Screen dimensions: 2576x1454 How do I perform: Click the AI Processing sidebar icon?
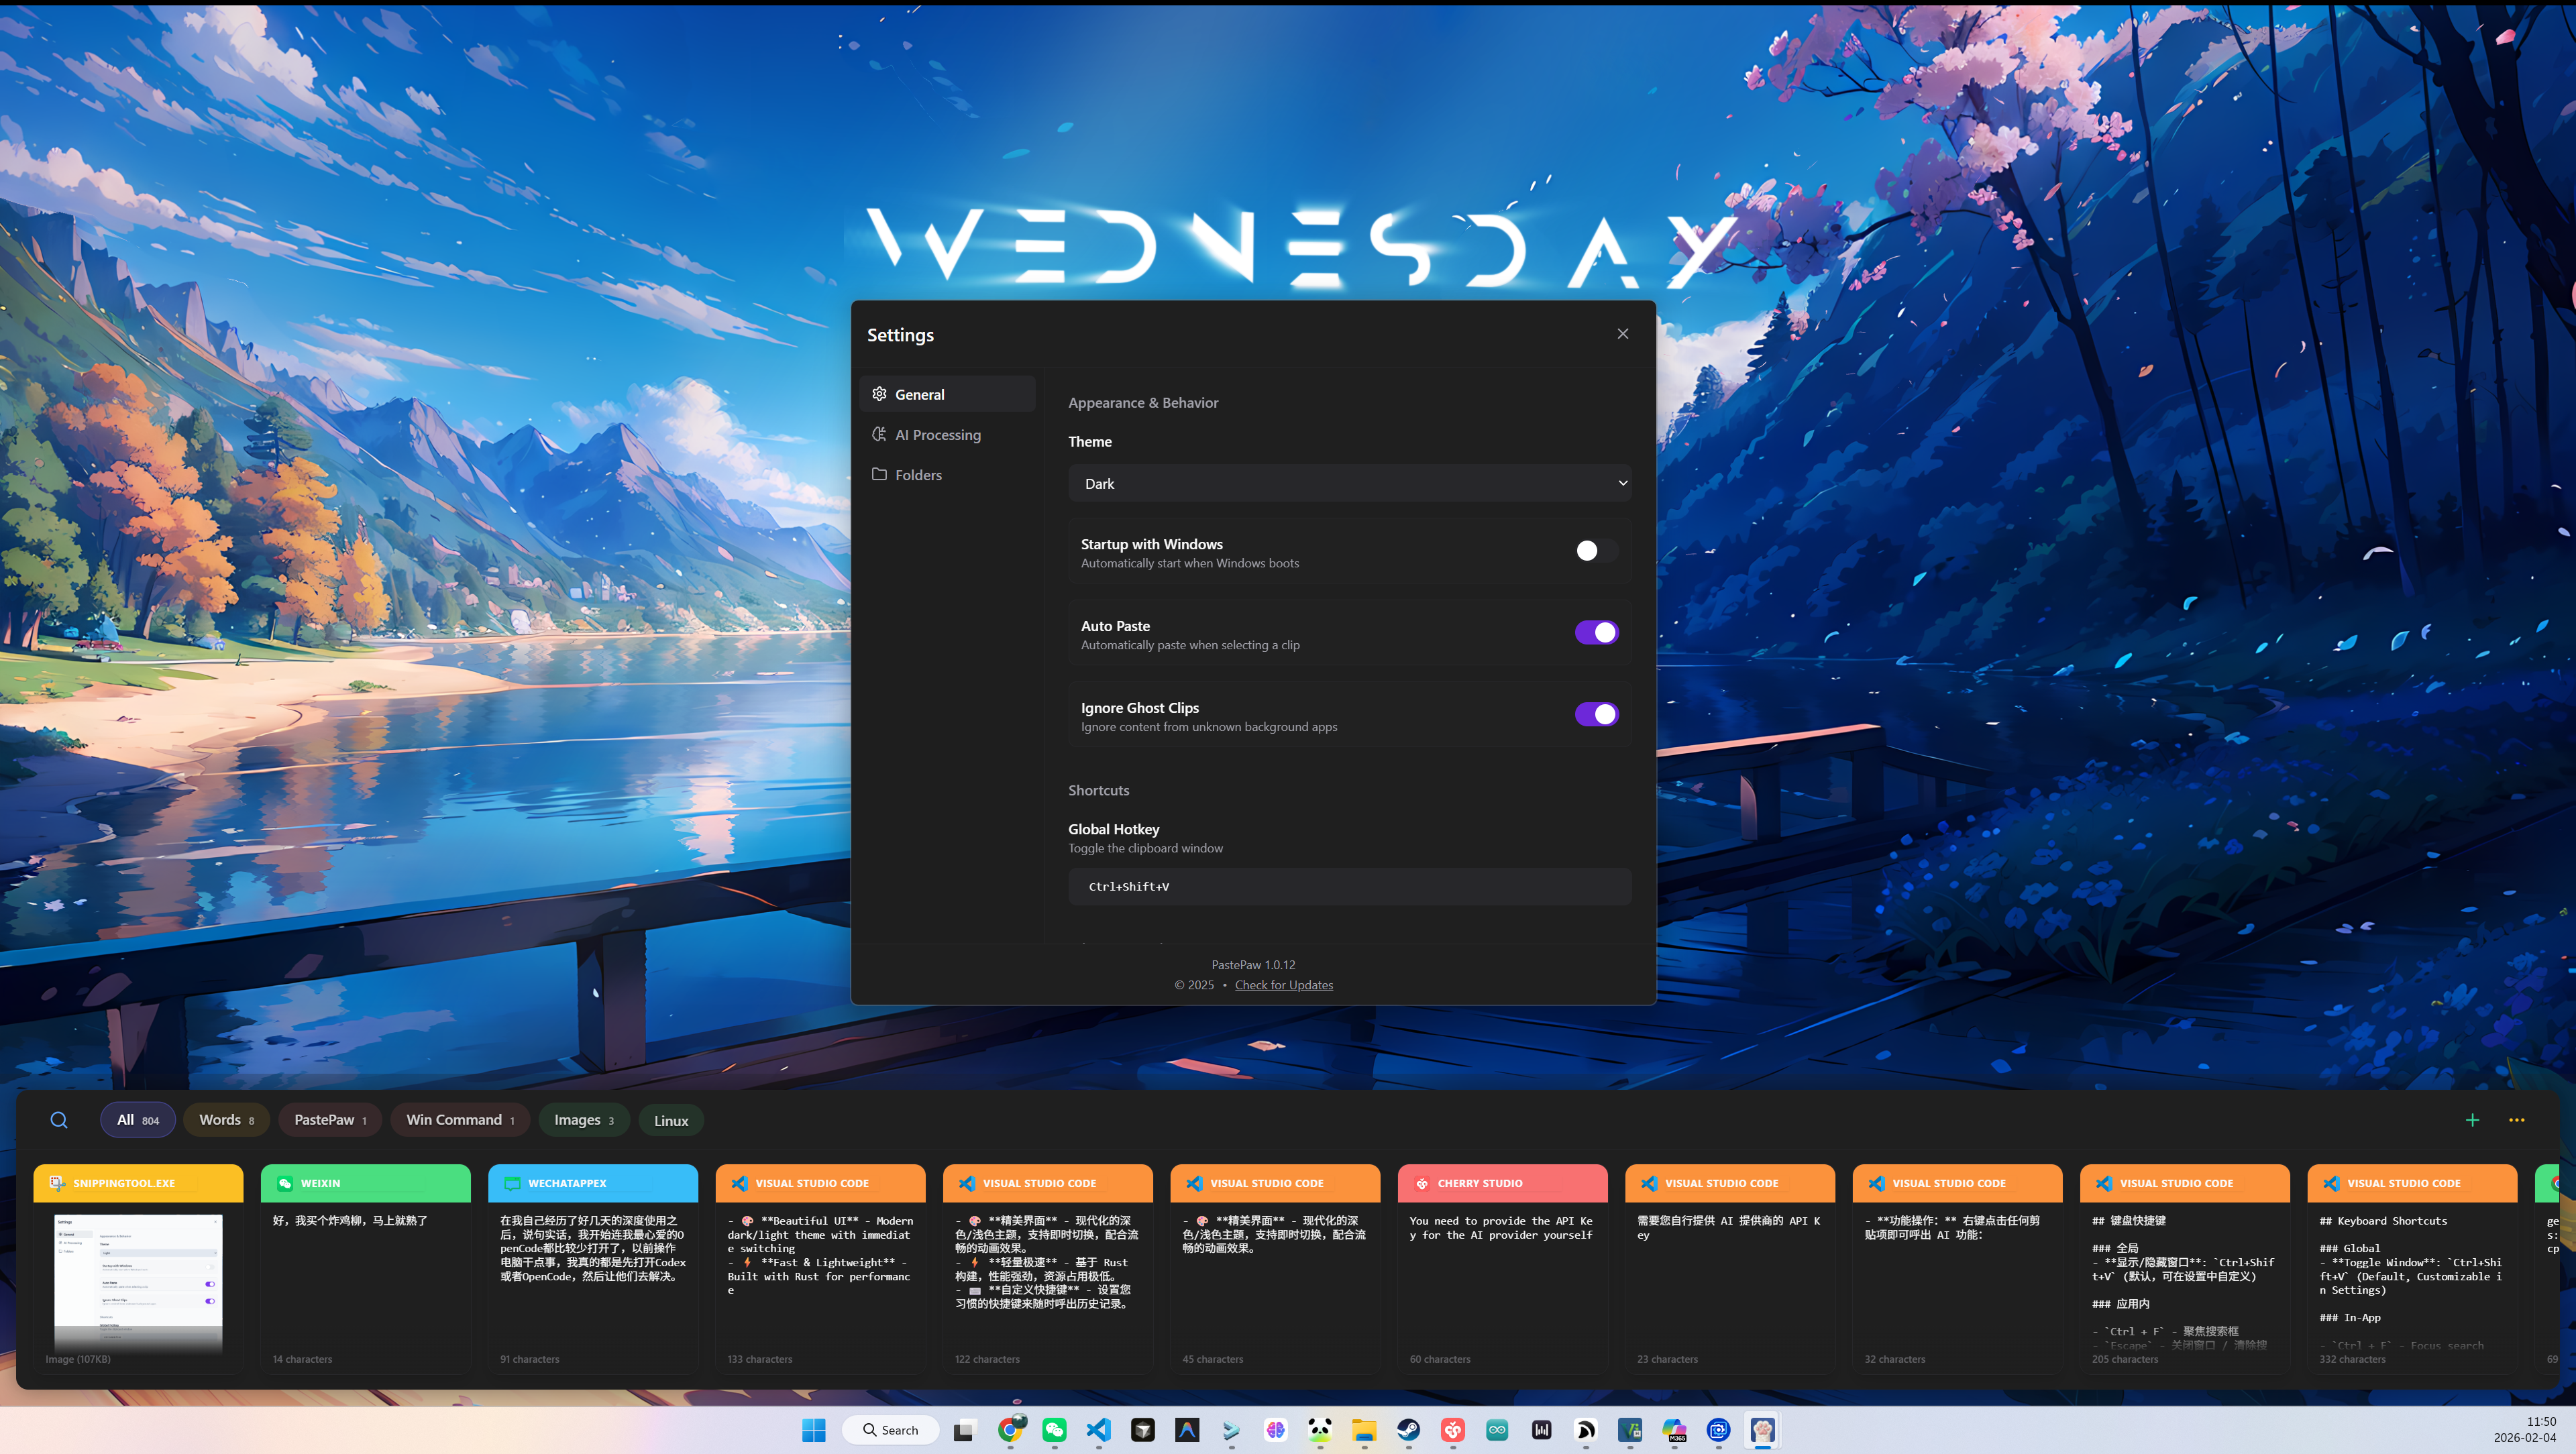[x=879, y=434]
